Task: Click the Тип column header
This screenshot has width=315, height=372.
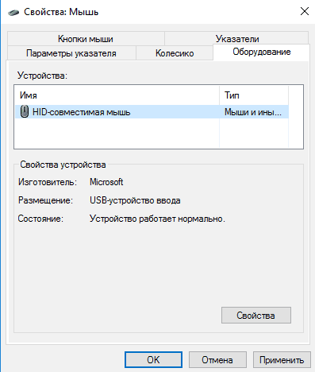Action: click(x=254, y=95)
